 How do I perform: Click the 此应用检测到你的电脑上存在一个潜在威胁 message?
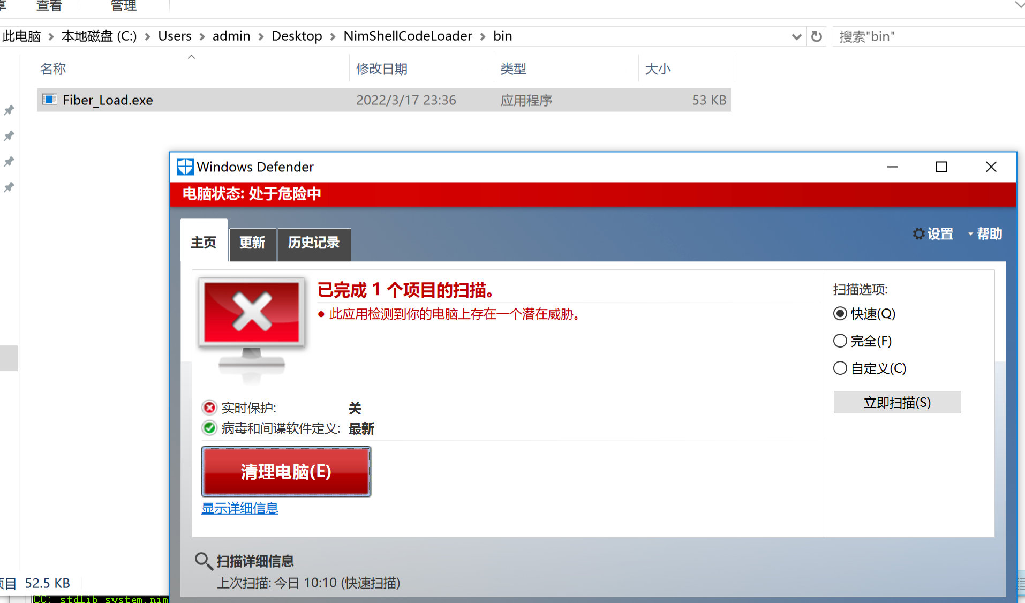tap(455, 314)
